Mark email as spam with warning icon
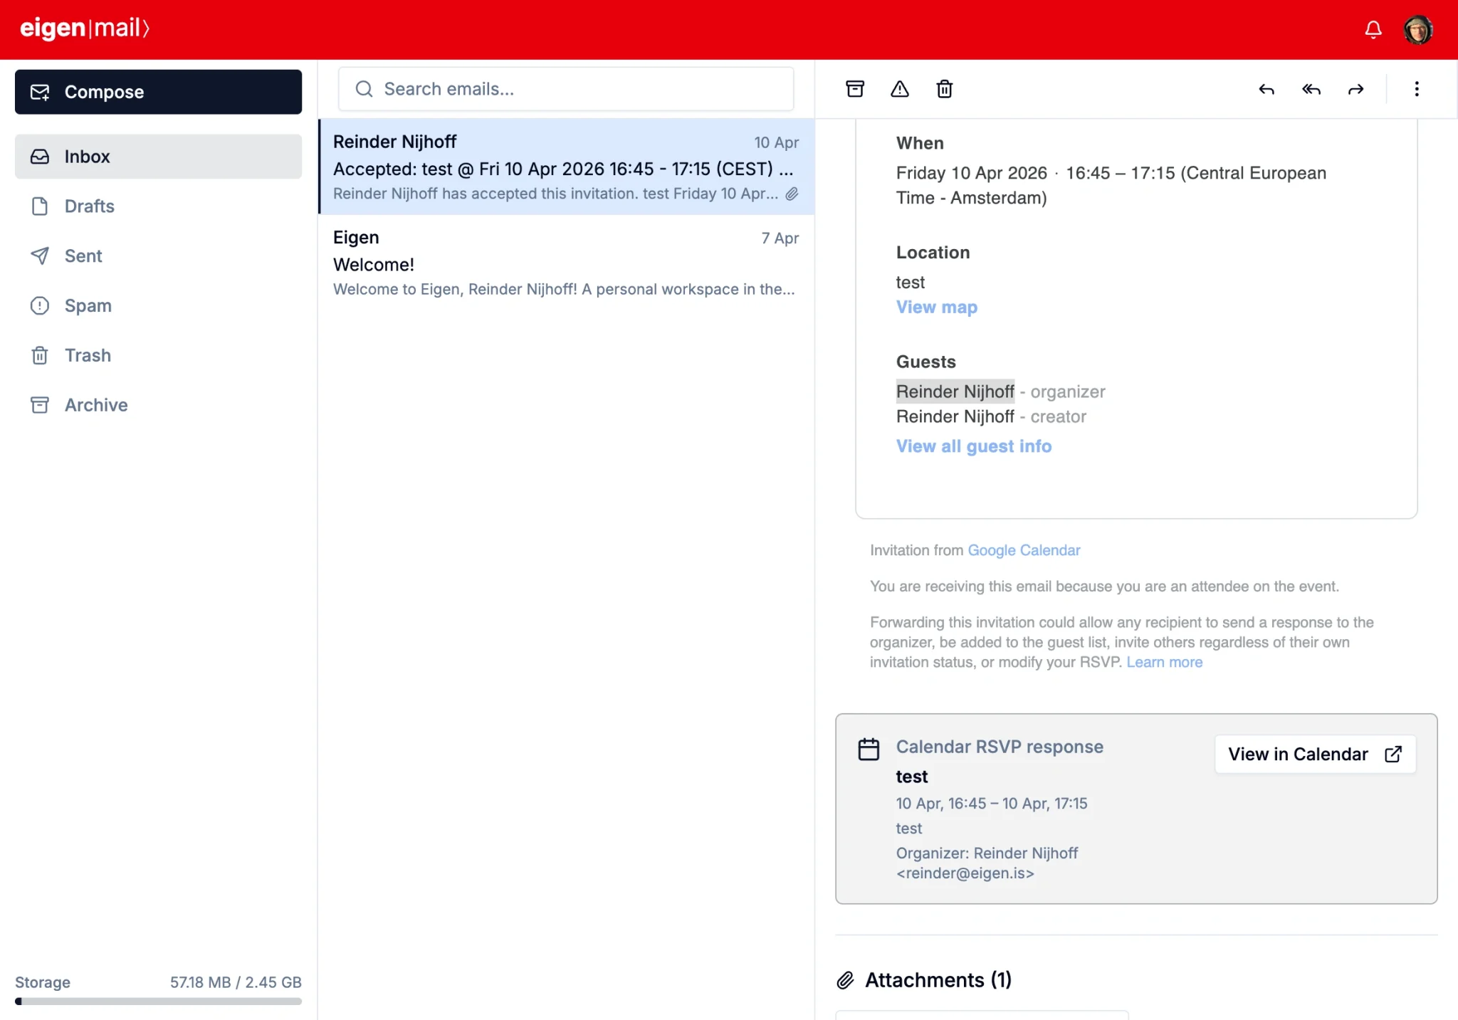Screen dimensions: 1458x1020 tap(900, 89)
